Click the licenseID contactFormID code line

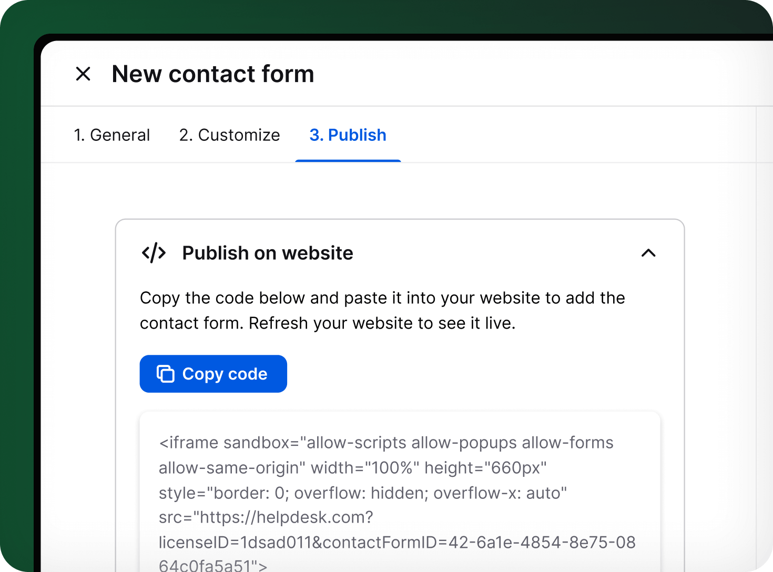(397, 542)
